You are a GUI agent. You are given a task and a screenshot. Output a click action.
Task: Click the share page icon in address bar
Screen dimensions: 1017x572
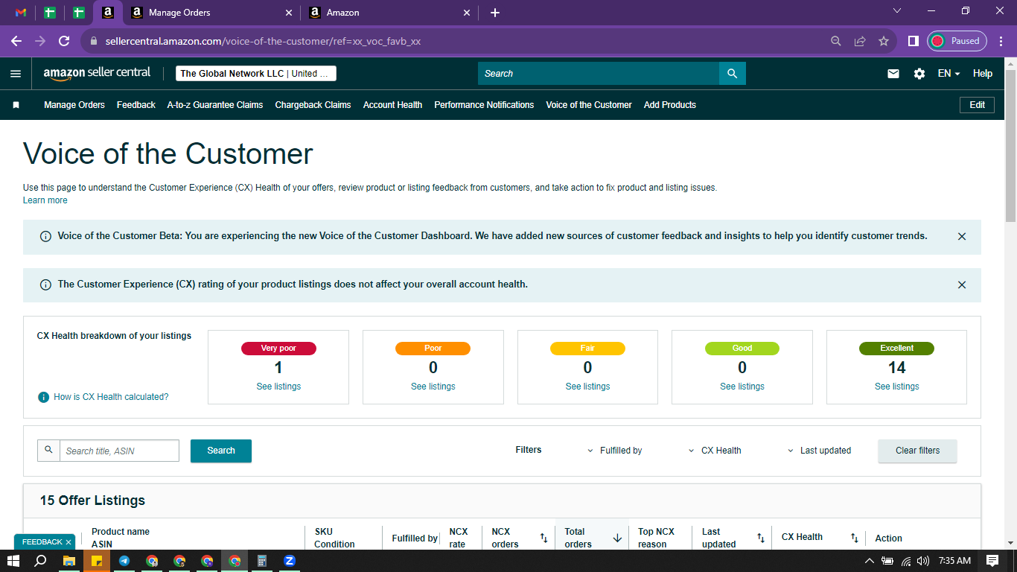pos(860,41)
